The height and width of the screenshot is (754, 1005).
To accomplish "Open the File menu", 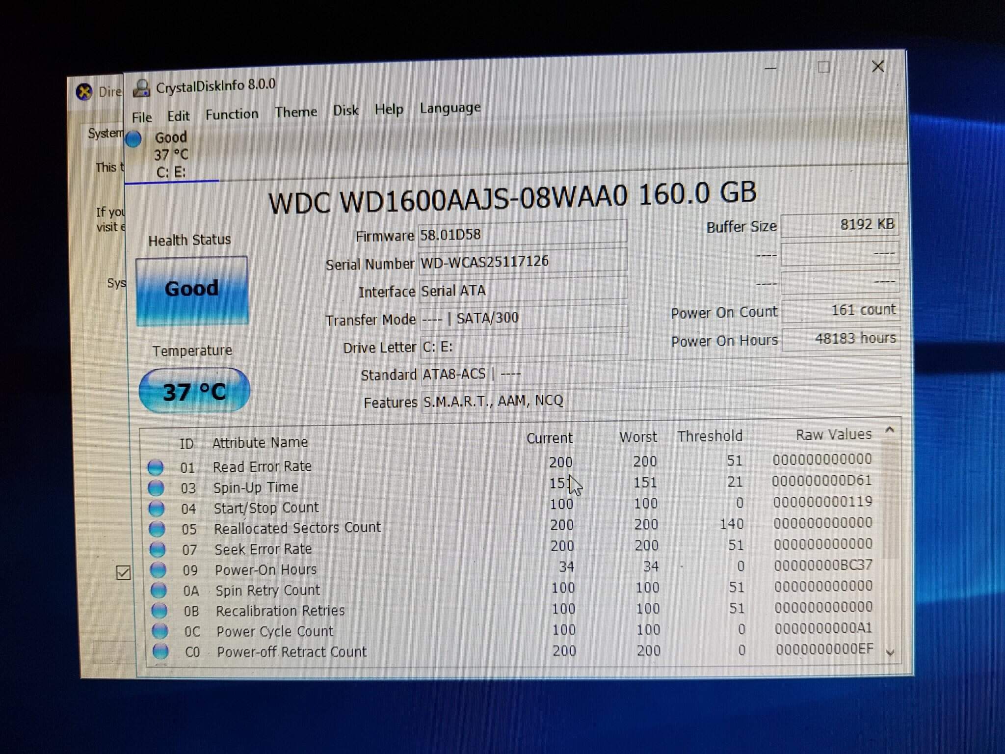I will (142, 117).
